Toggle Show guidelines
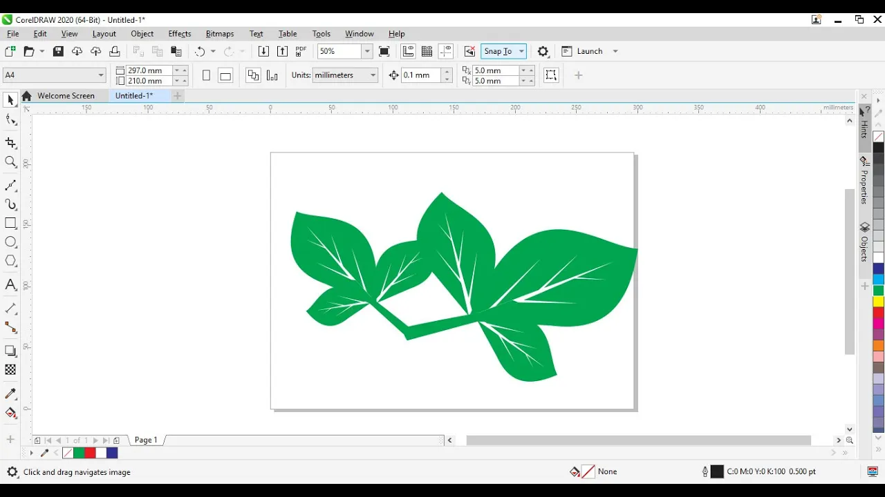This screenshot has height=497, width=885. click(x=446, y=51)
